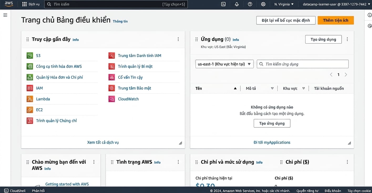Click the page number 1 in pagination
Viewport: 372px width, 193px height.
point(338,75)
